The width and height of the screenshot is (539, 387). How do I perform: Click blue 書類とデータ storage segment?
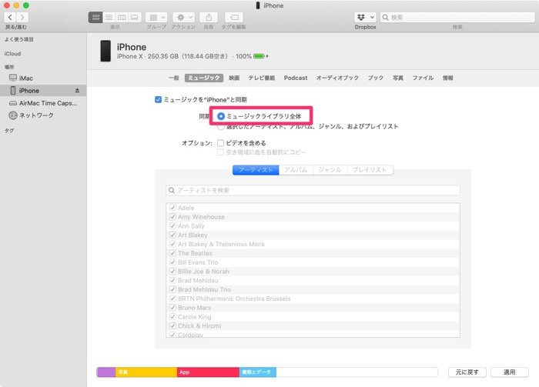coord(258,372)
